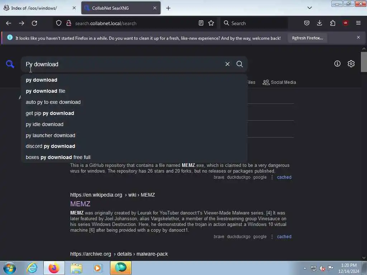Open the archive.org malware-pack result URL
The image size is (367, 275).
click(x=119, y=254)
